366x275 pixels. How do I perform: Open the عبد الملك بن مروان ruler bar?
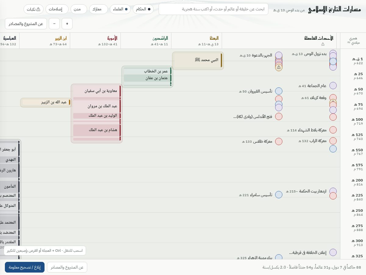pyautogui.click(x=97, y=106)
